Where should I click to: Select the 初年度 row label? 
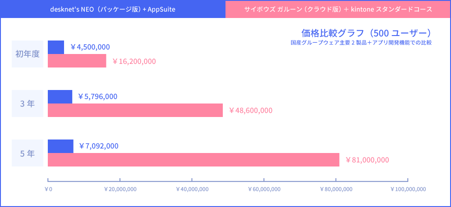(x=28, y=54)
